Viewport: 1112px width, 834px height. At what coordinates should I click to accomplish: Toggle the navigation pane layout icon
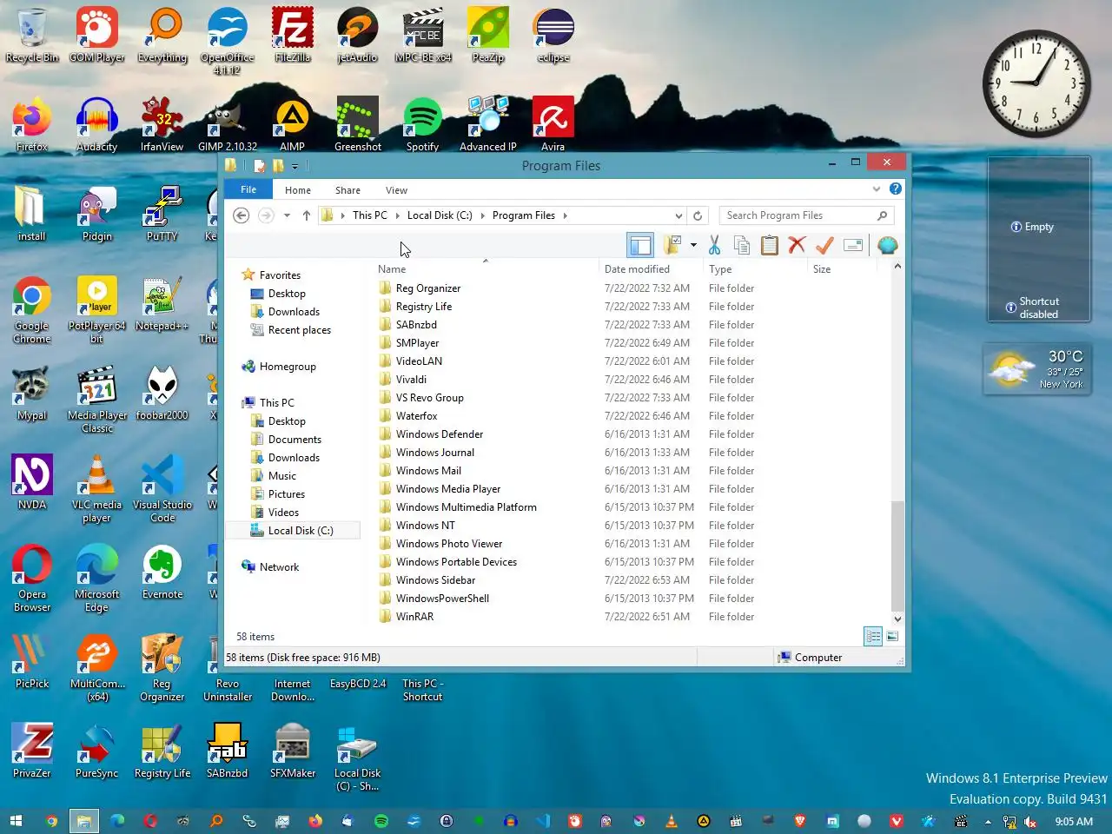640,245
